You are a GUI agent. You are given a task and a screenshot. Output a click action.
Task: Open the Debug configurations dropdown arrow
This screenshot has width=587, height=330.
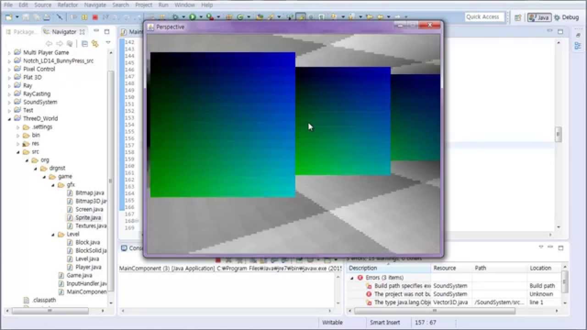point(183,17)
